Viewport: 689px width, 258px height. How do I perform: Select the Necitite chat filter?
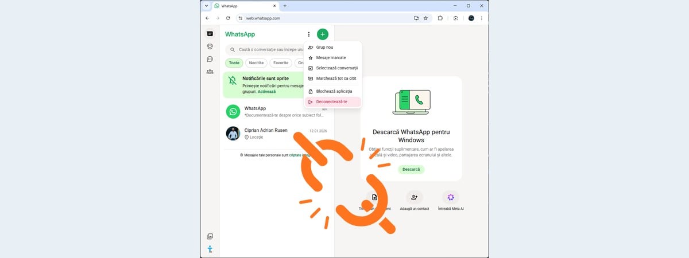(x=256, y=63)
